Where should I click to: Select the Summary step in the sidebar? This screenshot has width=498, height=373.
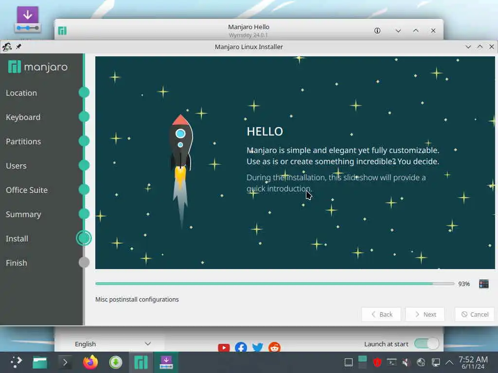pyautogui.click(x=23, y=214)
